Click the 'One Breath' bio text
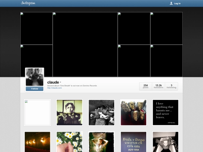203x152 pixels. (x=72, y=86)
